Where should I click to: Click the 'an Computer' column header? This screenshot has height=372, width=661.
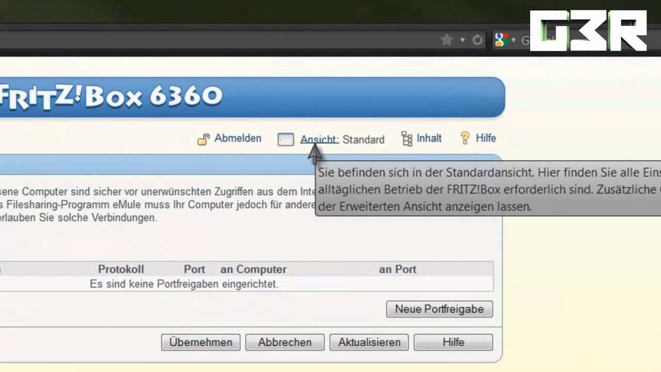[x=254, y=269]
